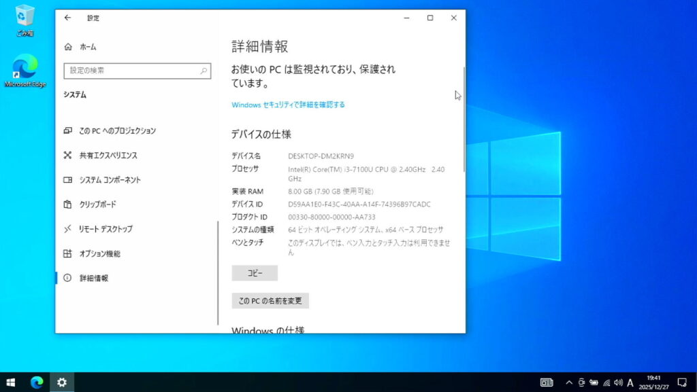Open the Windows Start menu
The height and width of the screenshot is (392, 697).
coord(11,382)
